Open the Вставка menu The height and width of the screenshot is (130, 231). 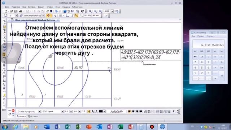32,7
